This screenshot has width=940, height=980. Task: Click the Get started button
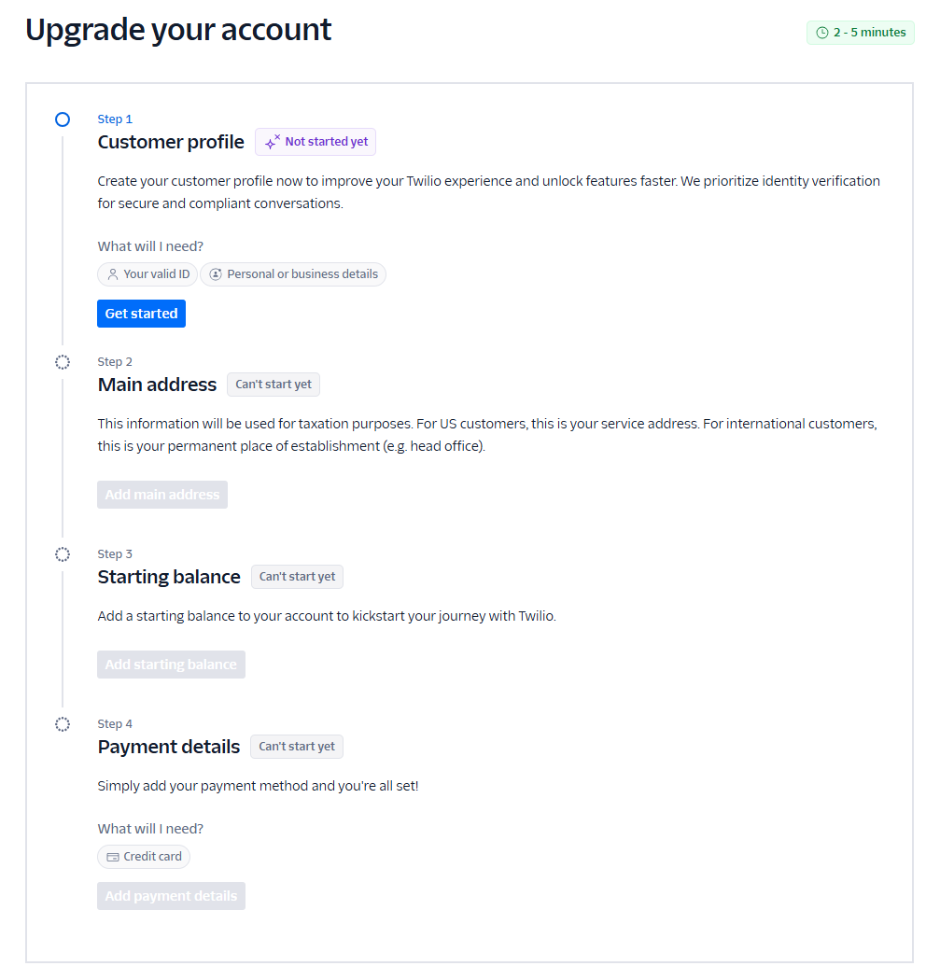click(141, 313)
